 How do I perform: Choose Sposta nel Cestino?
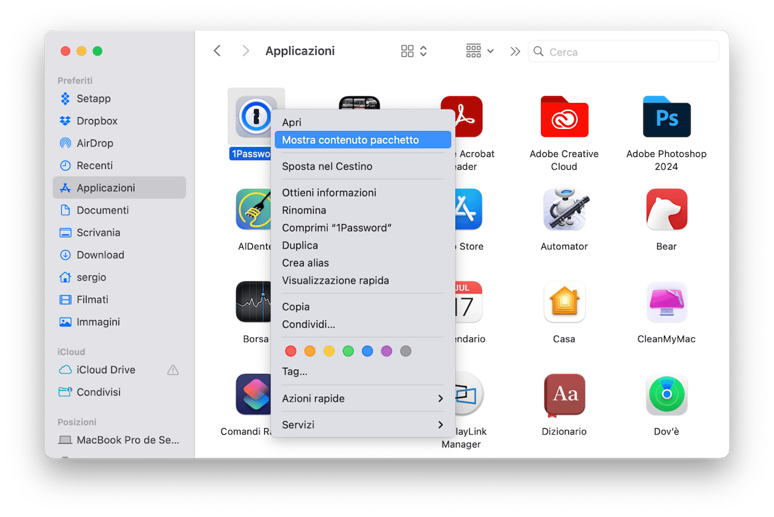[x=363, y=166]
